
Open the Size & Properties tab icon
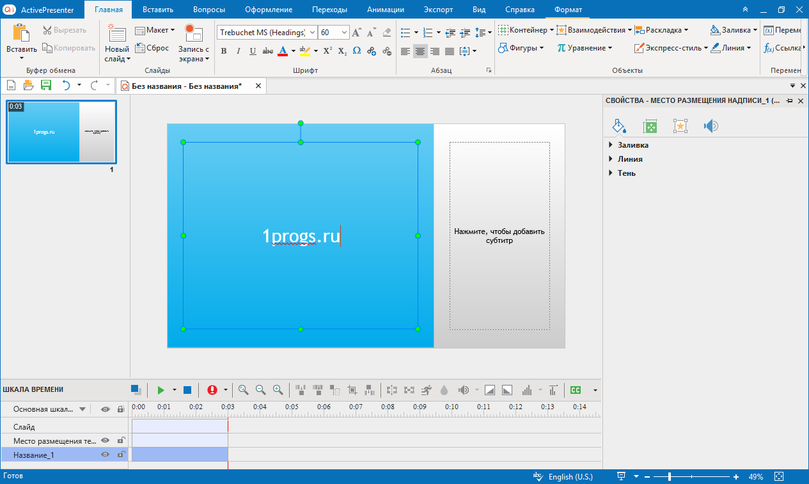[650, 126]
